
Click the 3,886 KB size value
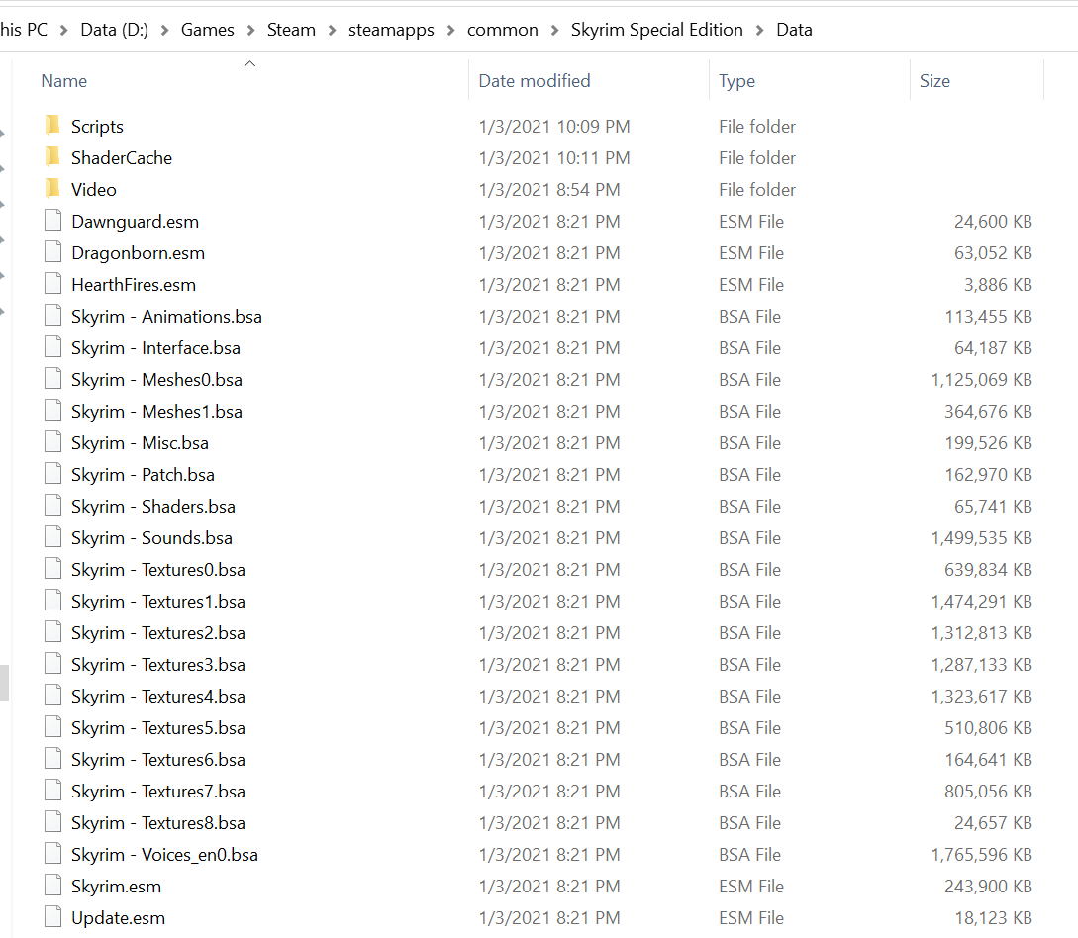tap(998, 284)
